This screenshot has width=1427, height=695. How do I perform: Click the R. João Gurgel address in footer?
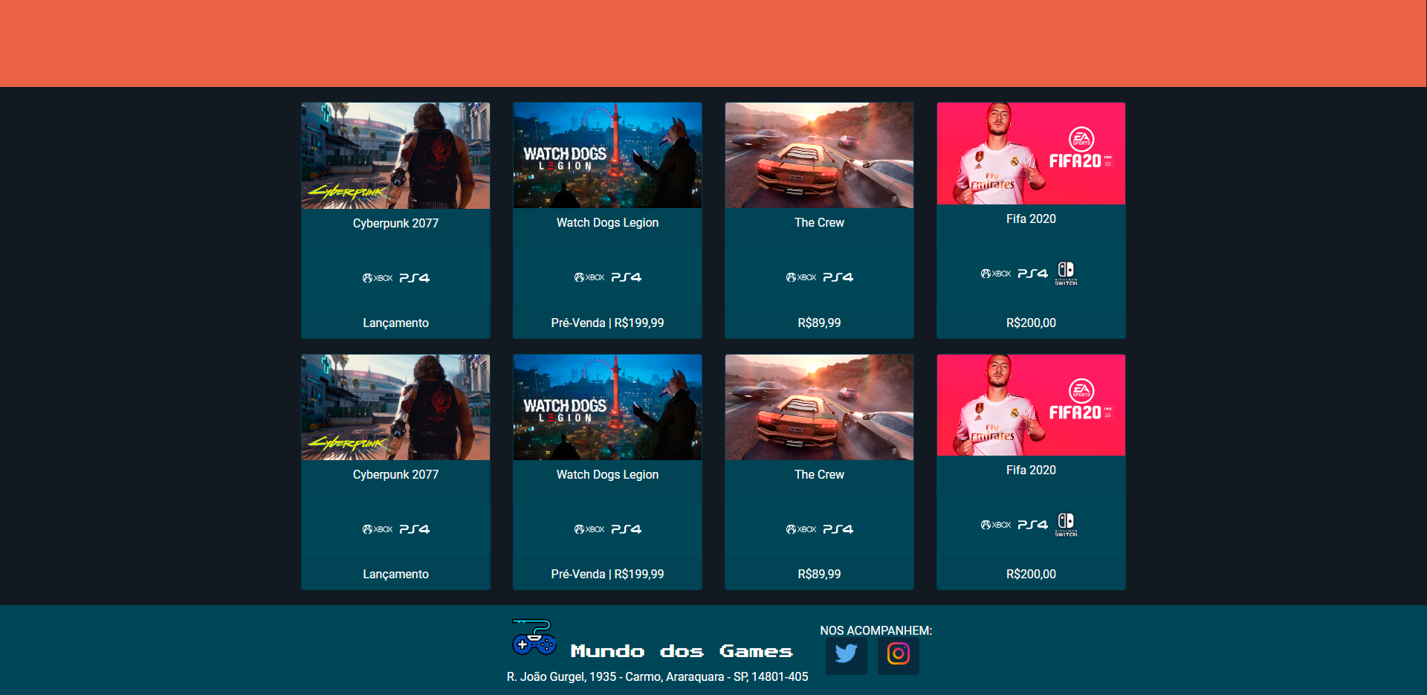(x=657, y=676)
